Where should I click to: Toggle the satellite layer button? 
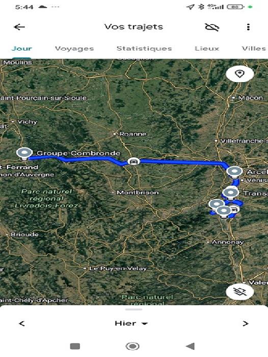coord(240,292)
